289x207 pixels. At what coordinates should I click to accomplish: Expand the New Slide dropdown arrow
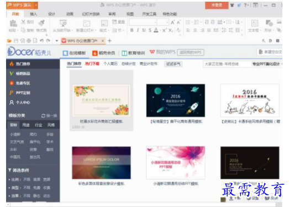point(96,30)
